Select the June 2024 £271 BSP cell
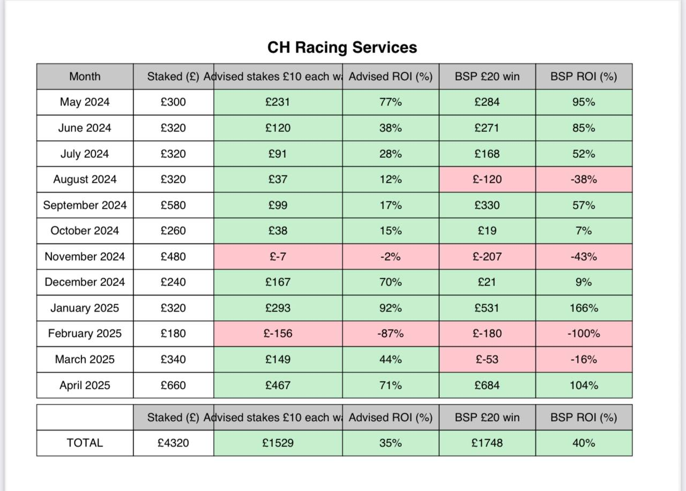Viewport: 686px width, 491px height. pos(487,128)
